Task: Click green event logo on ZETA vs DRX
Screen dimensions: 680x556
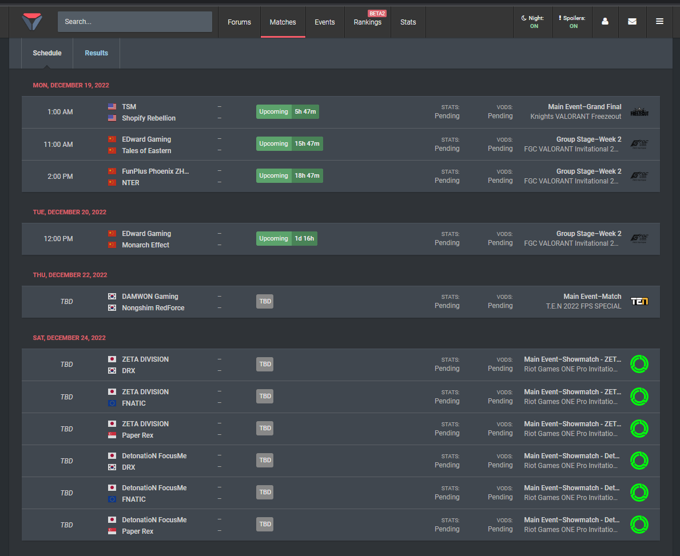Action: point(639,364)
